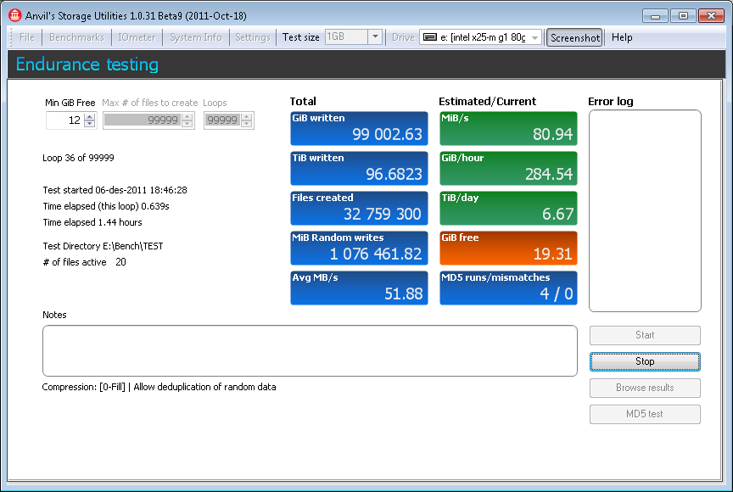Viewport: 733px width, 492px height.
Task: Click the drive icon in Drive selector
Action: pyautogui.click(x=430, y=37)
